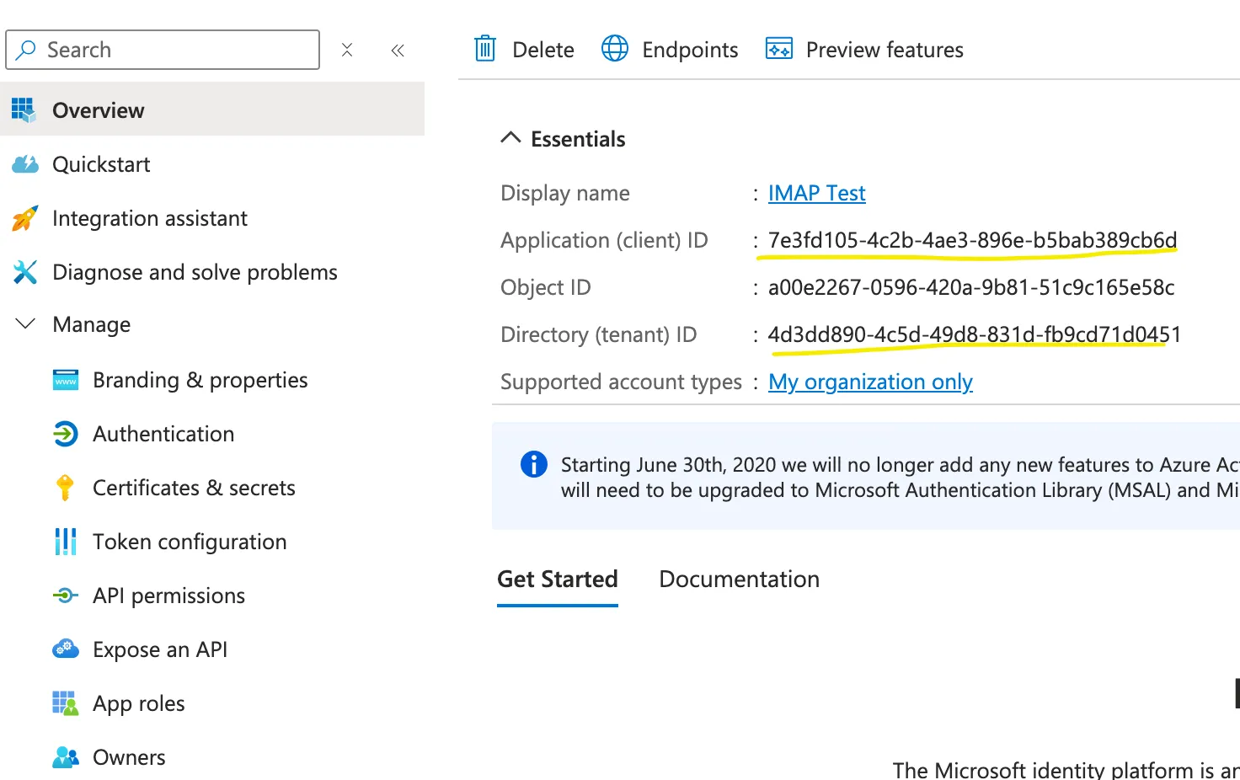Screen dimensions: 1240x780
Task: Click the Delete trash icon
Action: click(485, 50)
